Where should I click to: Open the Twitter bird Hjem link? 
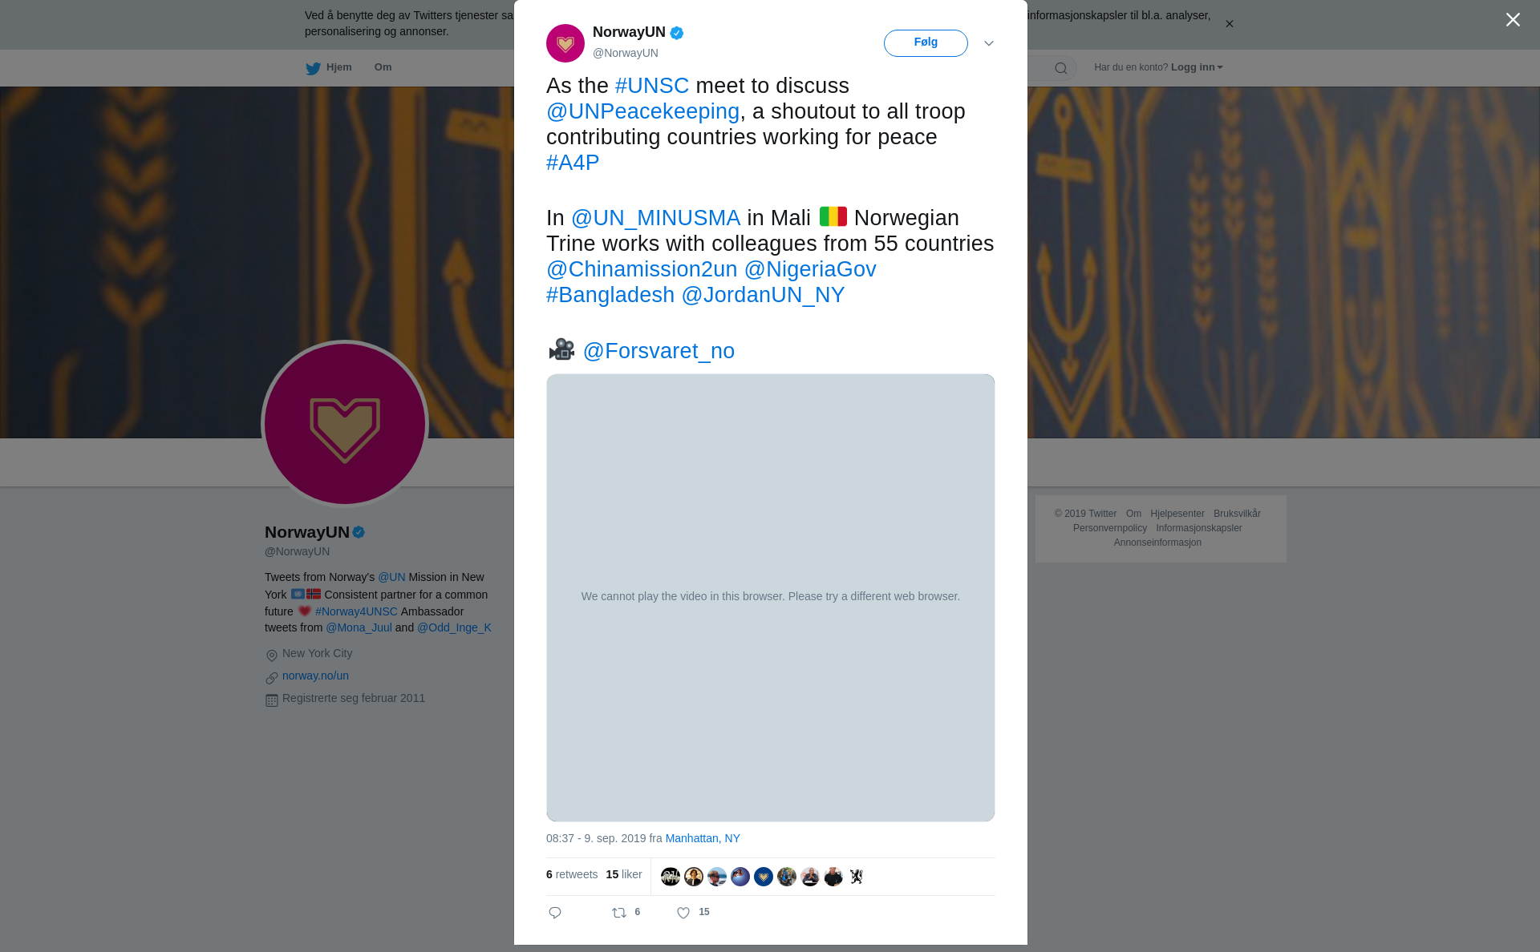tap(329, 68)
